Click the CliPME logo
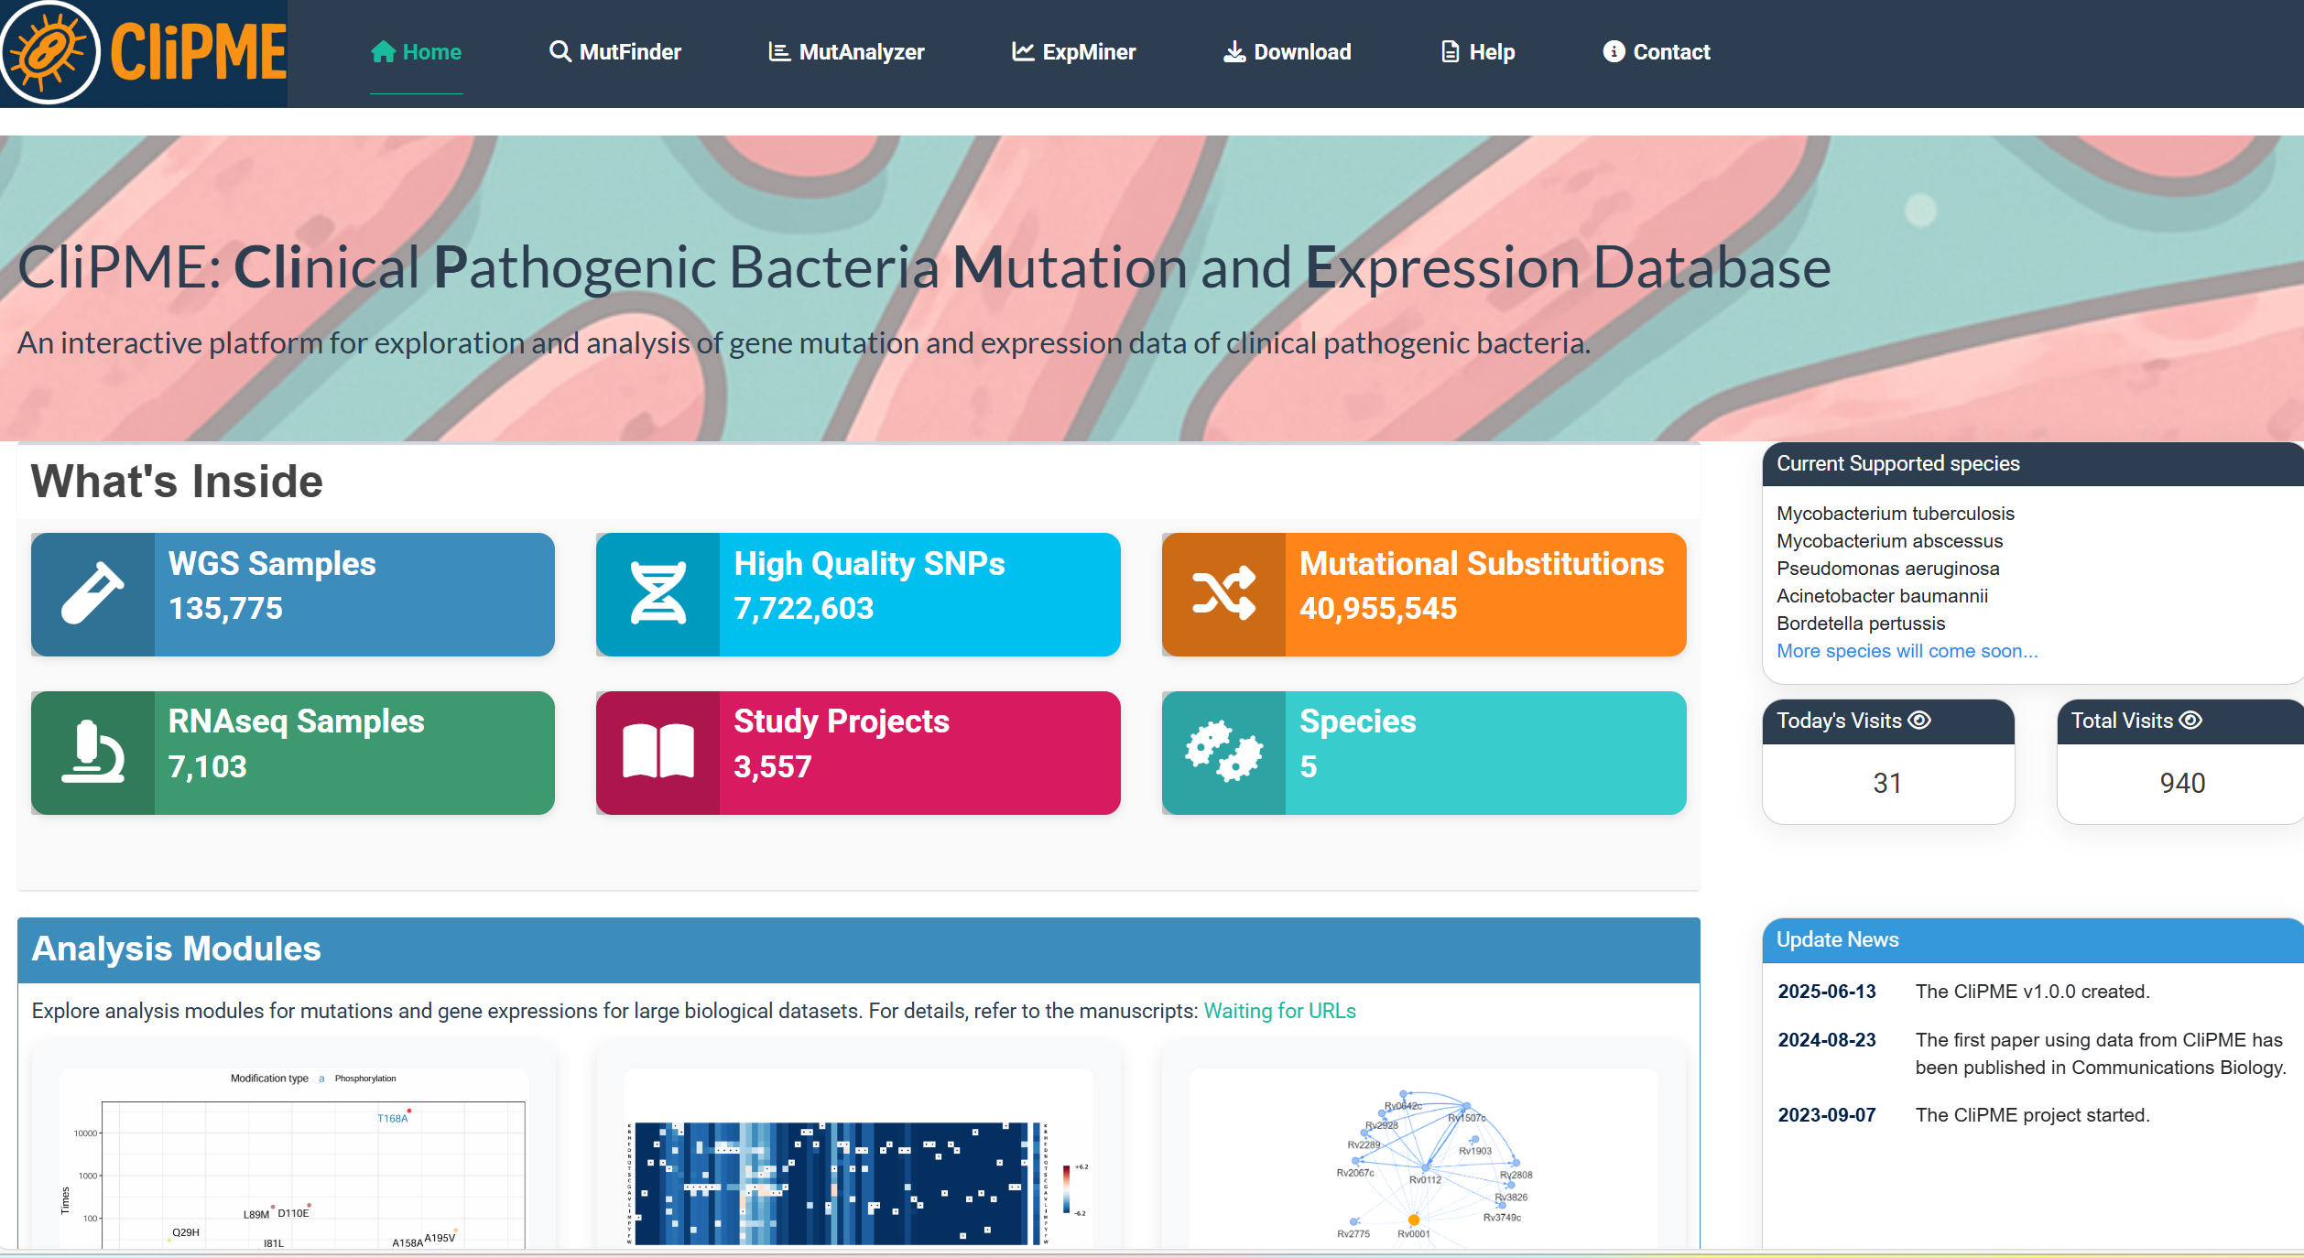 click(144, 53)
